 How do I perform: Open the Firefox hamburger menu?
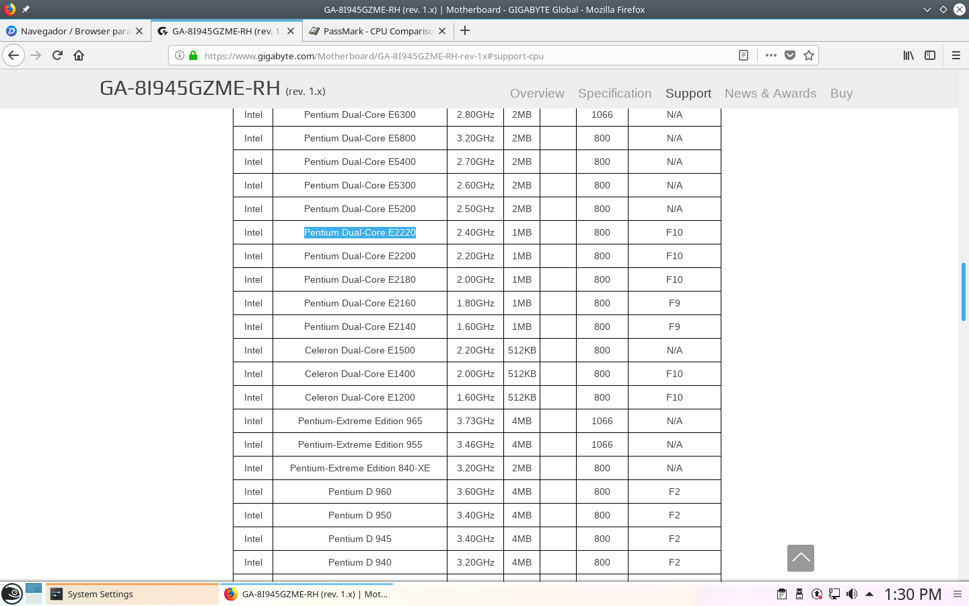pos(956,55)
